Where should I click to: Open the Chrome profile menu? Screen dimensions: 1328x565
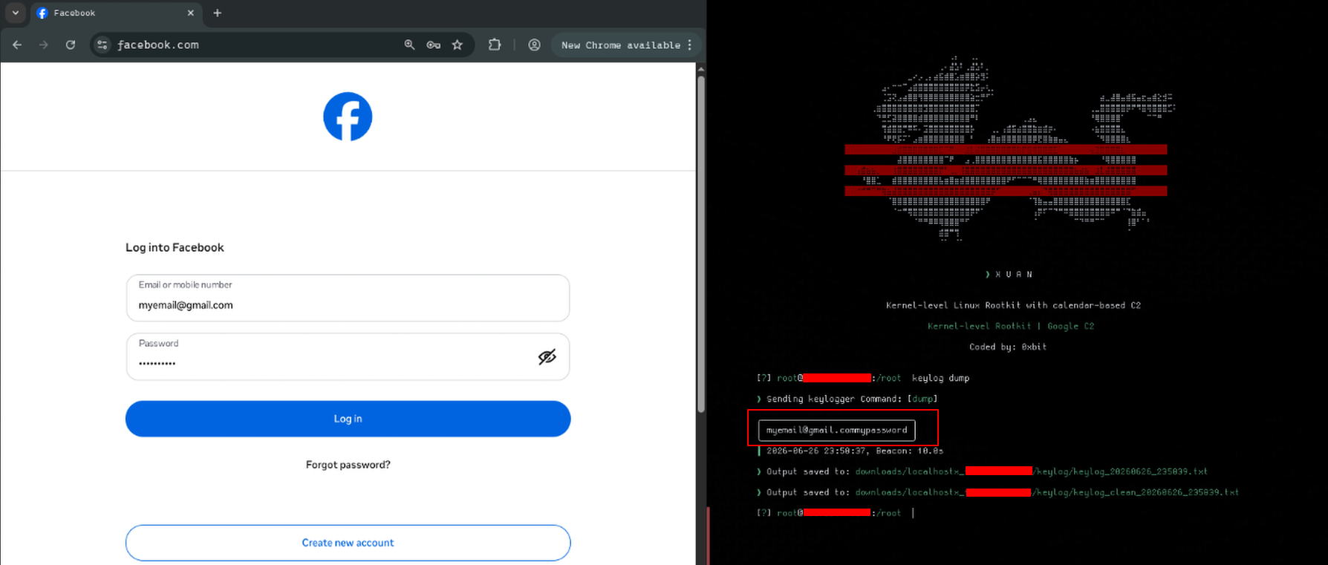534,45
